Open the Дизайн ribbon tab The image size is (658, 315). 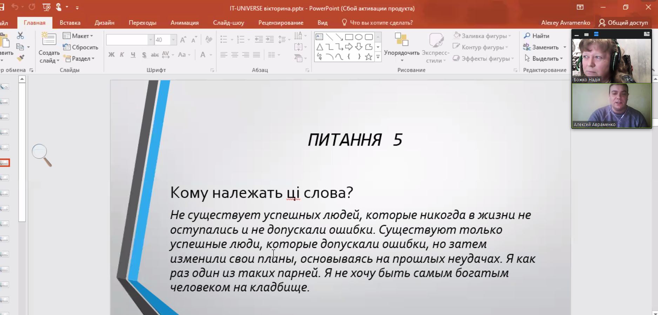pos(104,23)
